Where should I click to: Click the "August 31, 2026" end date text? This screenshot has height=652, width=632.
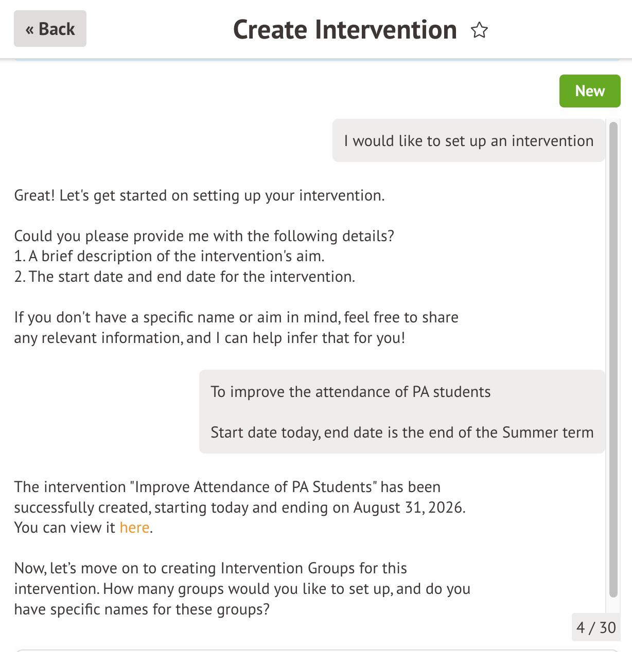[408, 508]
